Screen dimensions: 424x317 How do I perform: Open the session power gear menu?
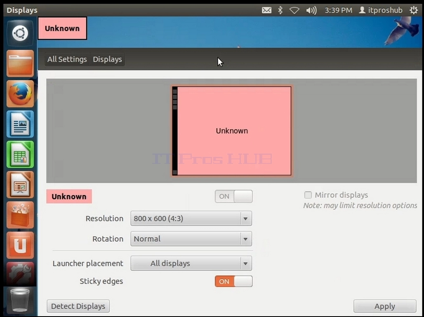tap(413, 10)
